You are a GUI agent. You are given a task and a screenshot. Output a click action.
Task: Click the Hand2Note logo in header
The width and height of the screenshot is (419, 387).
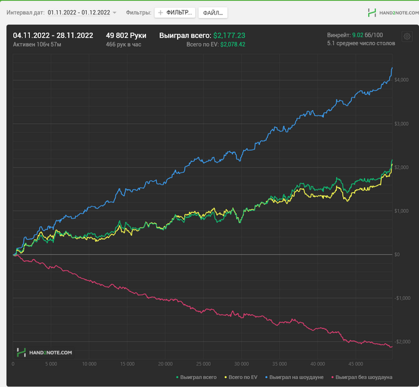[x=393, y=13]
